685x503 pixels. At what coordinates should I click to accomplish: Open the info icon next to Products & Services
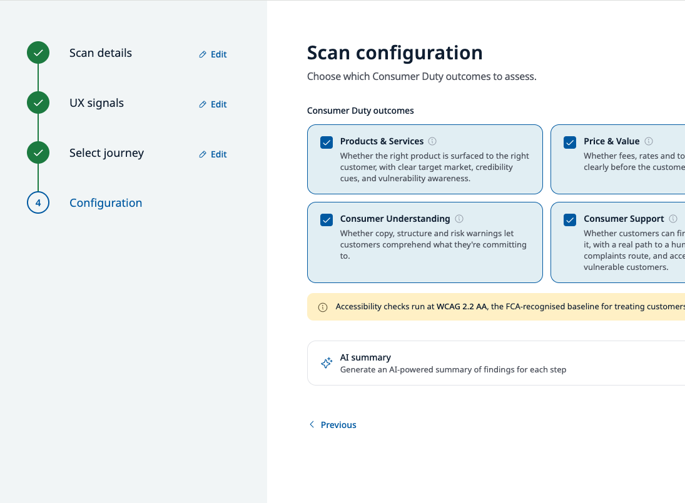432,141
